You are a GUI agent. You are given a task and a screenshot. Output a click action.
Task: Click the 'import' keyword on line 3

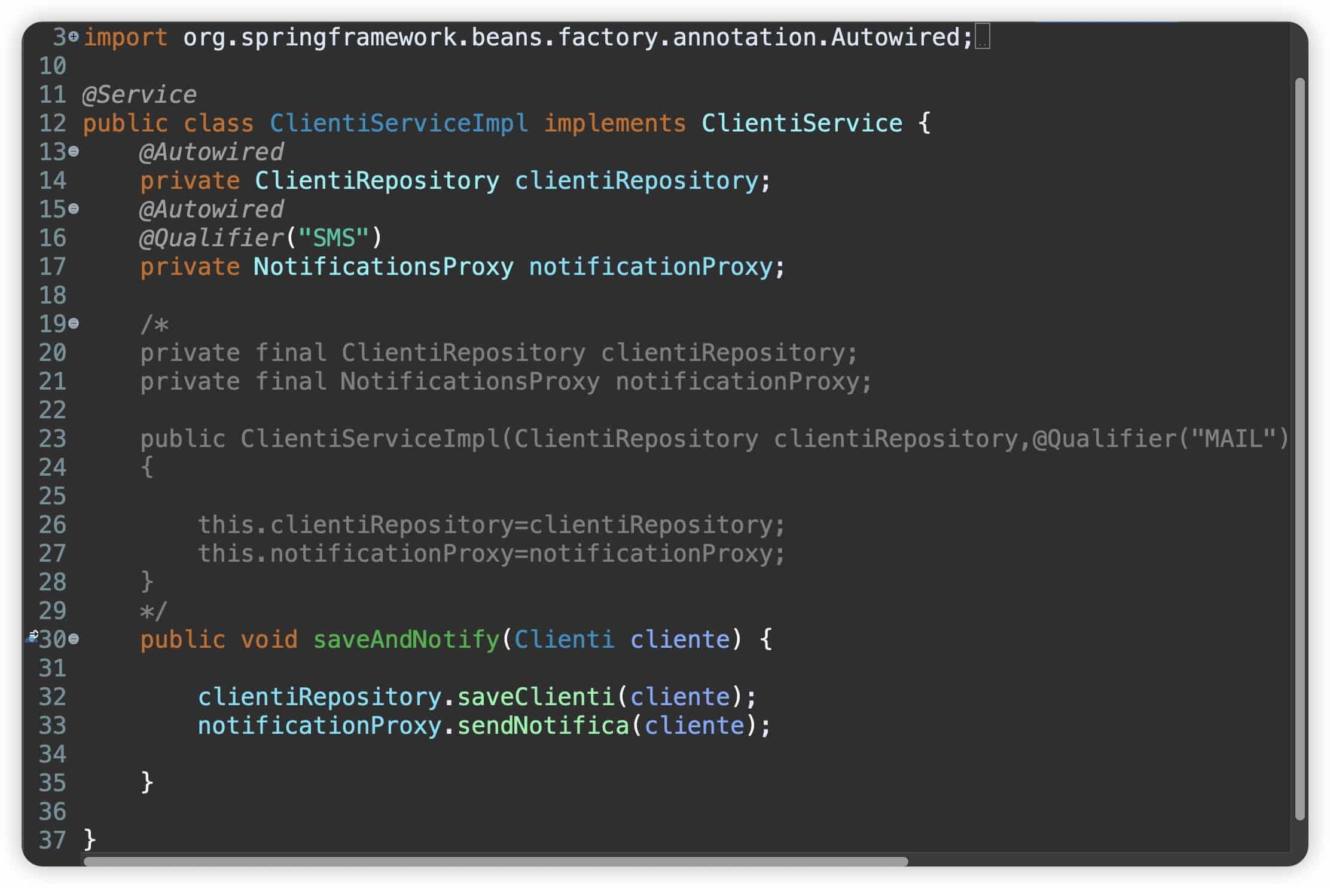click(x=126, y=37)
